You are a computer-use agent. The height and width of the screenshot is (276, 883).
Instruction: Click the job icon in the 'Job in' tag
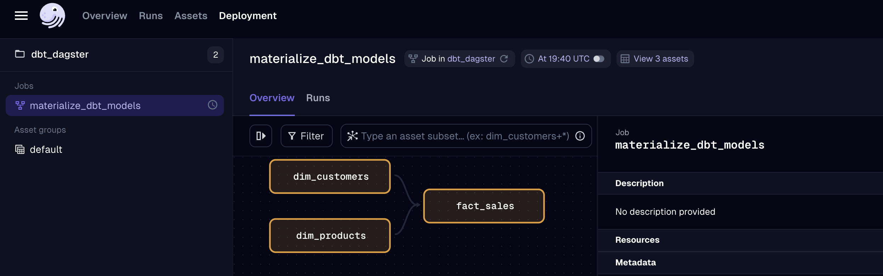413,59
